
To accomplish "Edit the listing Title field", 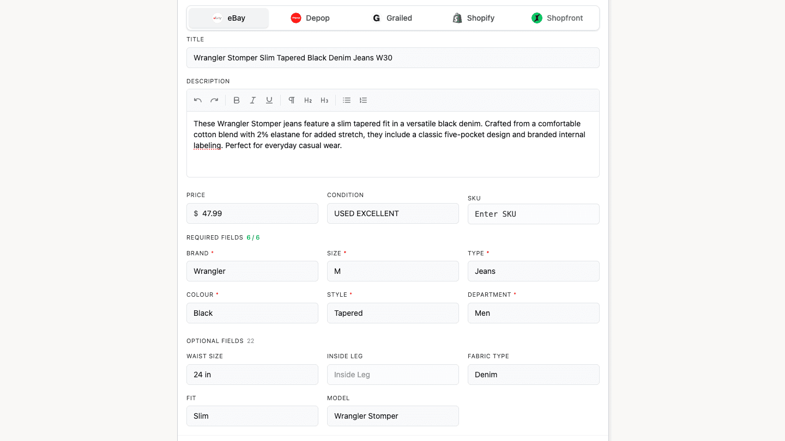I will coord(393,58).
